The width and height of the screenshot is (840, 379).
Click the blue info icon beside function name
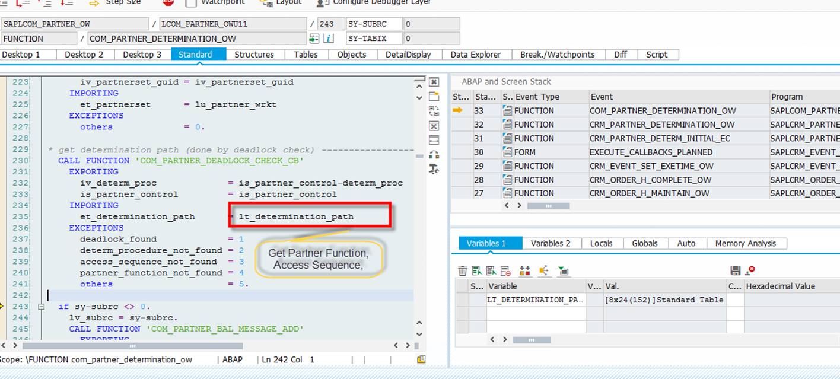pyautogui.click(x=329, y=39)
